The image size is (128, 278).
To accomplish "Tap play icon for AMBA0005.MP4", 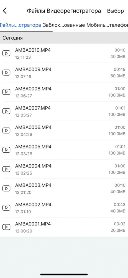I will pyautogui.click(x=6, y=150).
